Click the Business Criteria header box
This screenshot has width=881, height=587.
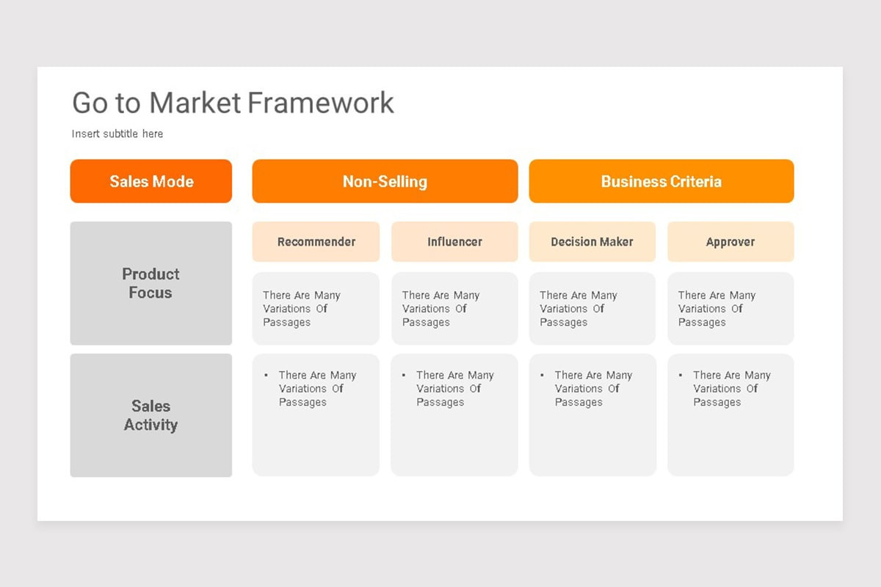coord(661,181)
